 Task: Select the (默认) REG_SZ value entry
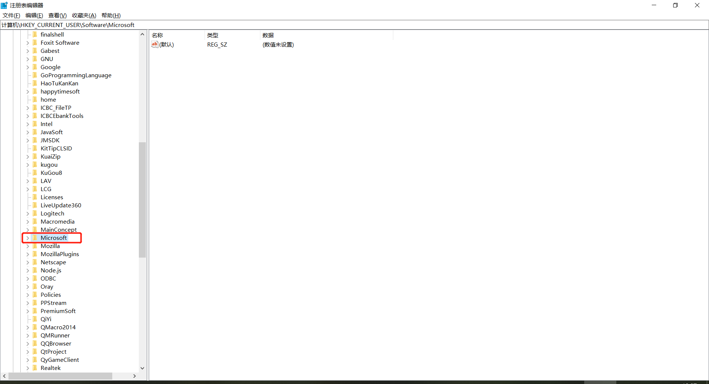coord(166,44)
